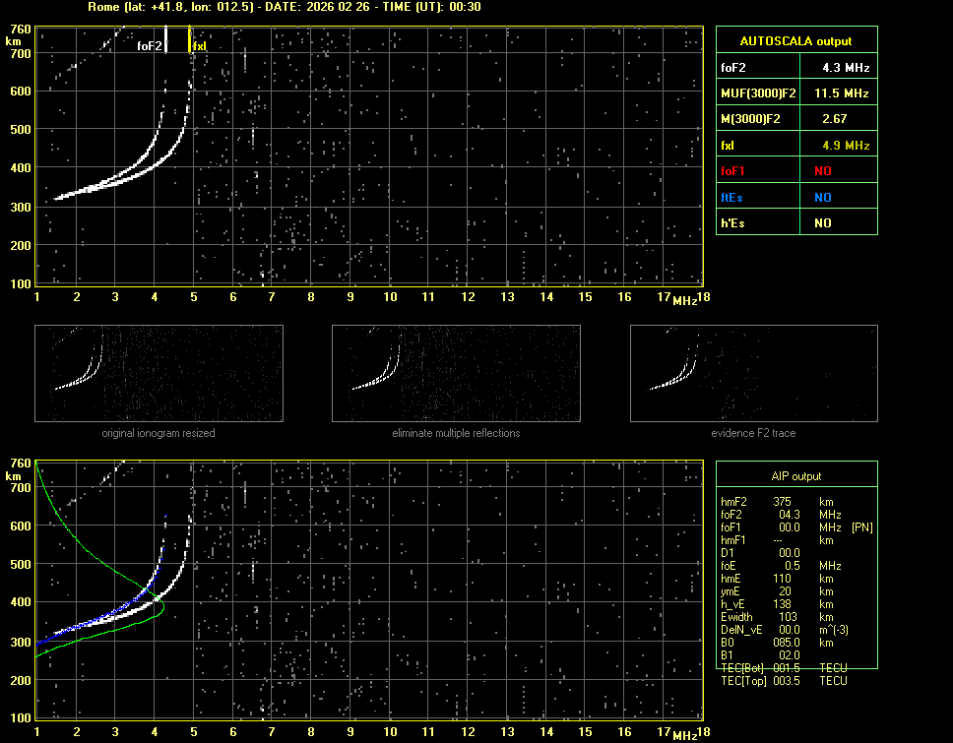Select the AUTOSCALA output header

[795, 41]
